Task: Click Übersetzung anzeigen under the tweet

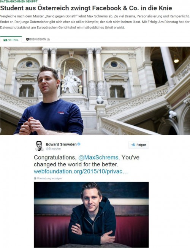Action: click(x=49, y=178)
